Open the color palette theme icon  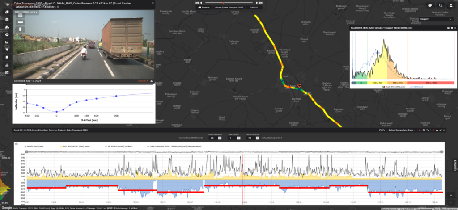[430, 5]
